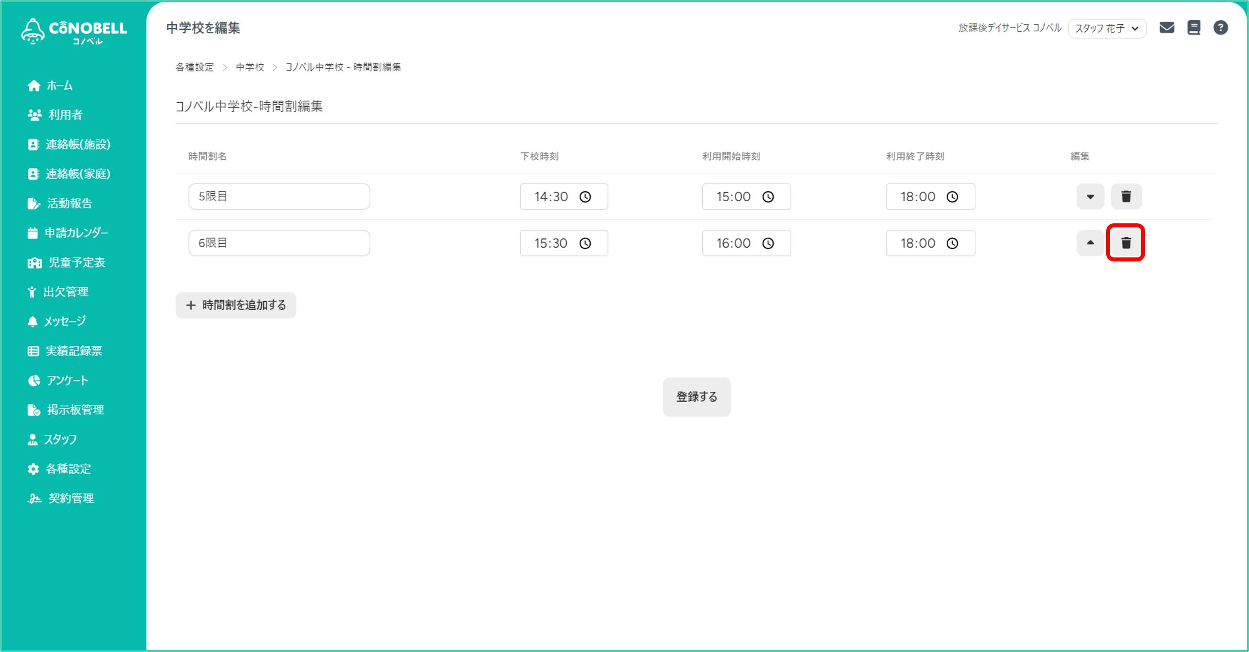Open the mail envelope icon in header
The width and height of the screenshot is (1249, 652).
coord(1167,27)
